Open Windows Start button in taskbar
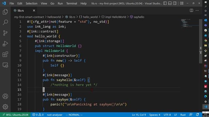The height and width of the screenshot is (117, 209). click(x=205, y=2)
